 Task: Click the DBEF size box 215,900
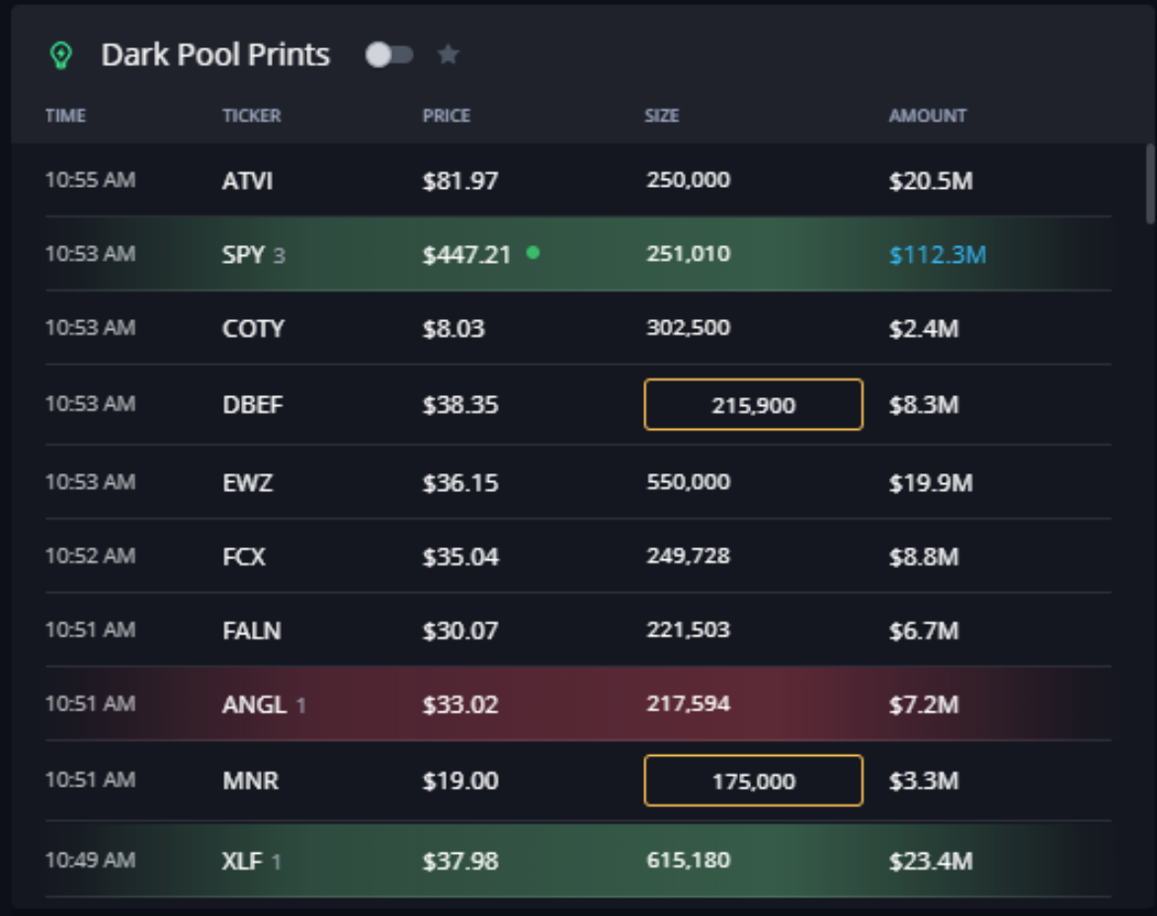(x=753, y=405)
